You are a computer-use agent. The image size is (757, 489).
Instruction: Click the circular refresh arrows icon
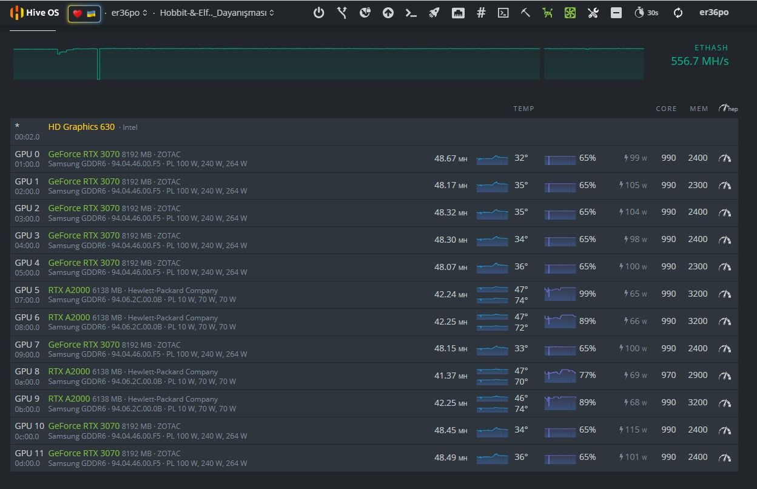678,13
